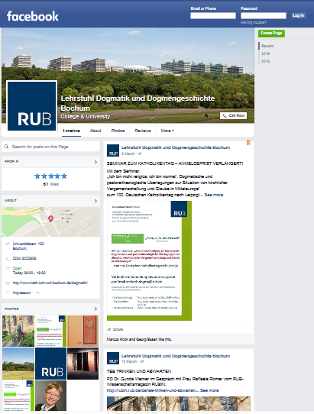This screenshot has height=414, width=314.
Task: Click the Call Now button
Action: [234, 115]
